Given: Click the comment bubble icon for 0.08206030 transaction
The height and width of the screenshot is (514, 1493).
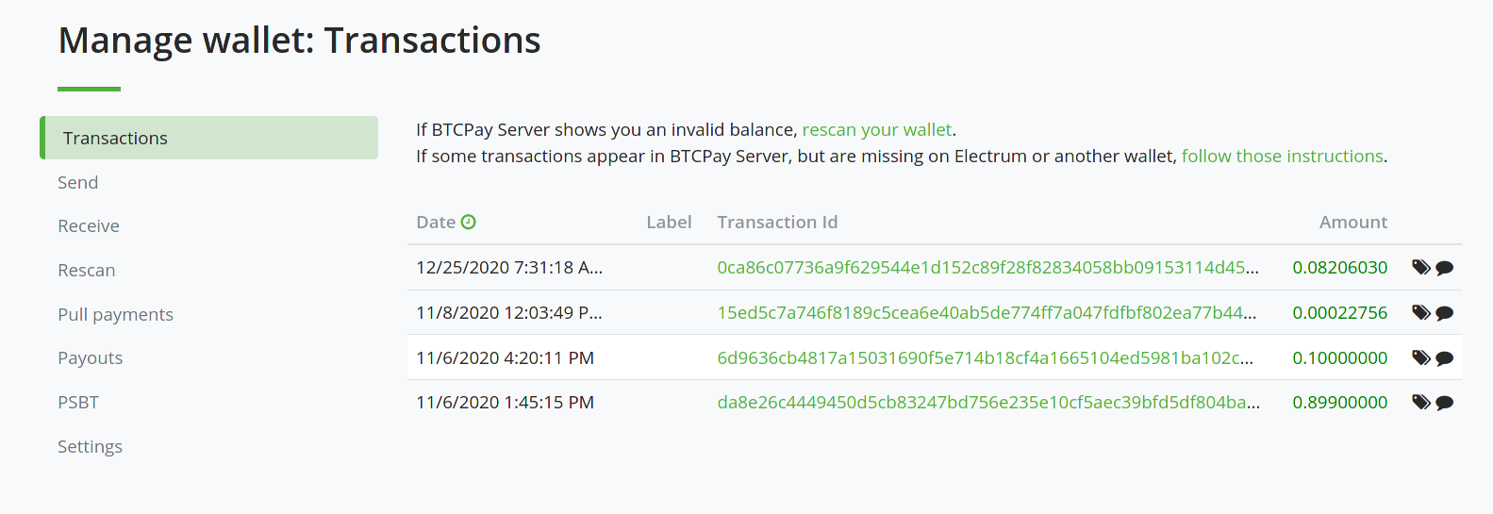Looking at the screenshot, I should (1444, 268).
